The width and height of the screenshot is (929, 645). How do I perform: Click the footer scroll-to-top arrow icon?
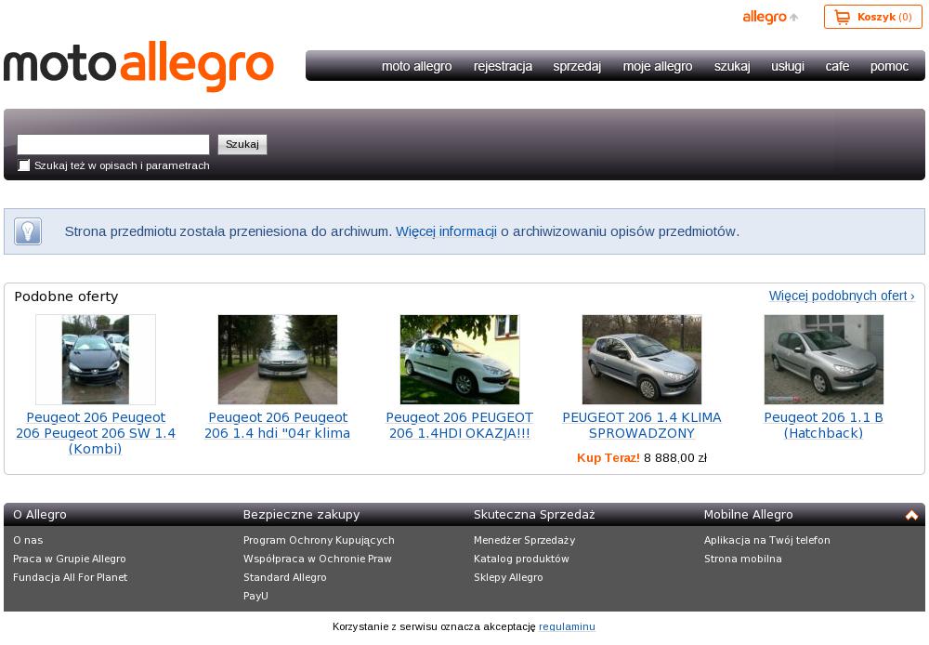911,515
